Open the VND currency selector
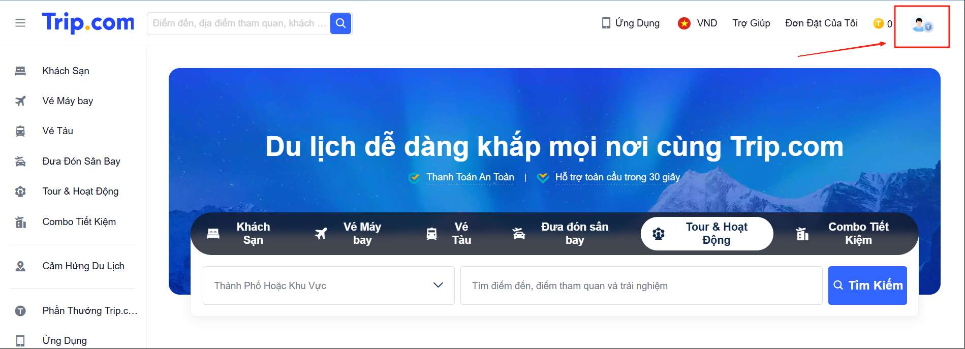The image size is (965, 349). (x=707, y=23)
